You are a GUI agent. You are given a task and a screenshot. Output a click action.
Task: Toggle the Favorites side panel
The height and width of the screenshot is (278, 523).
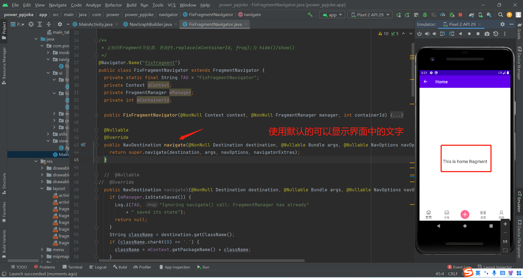[4, 212]
